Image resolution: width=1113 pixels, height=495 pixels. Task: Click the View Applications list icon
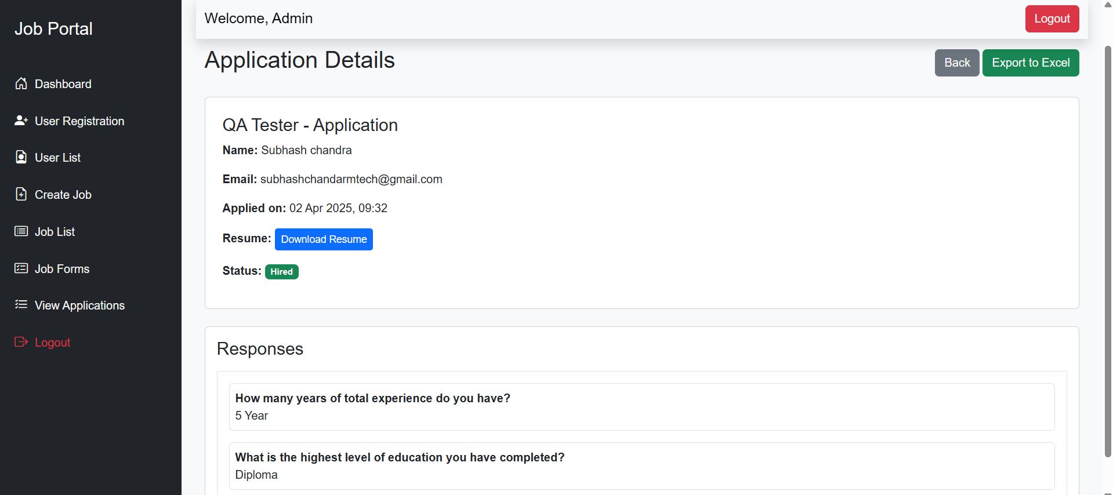tap(21, 305)
